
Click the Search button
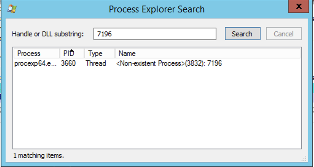tap(242, 34)
